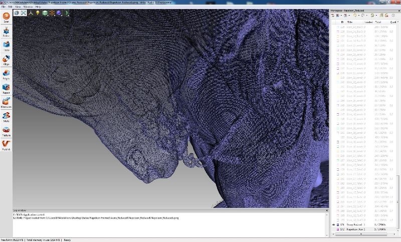Click the orange points display icon

(52, 13)
